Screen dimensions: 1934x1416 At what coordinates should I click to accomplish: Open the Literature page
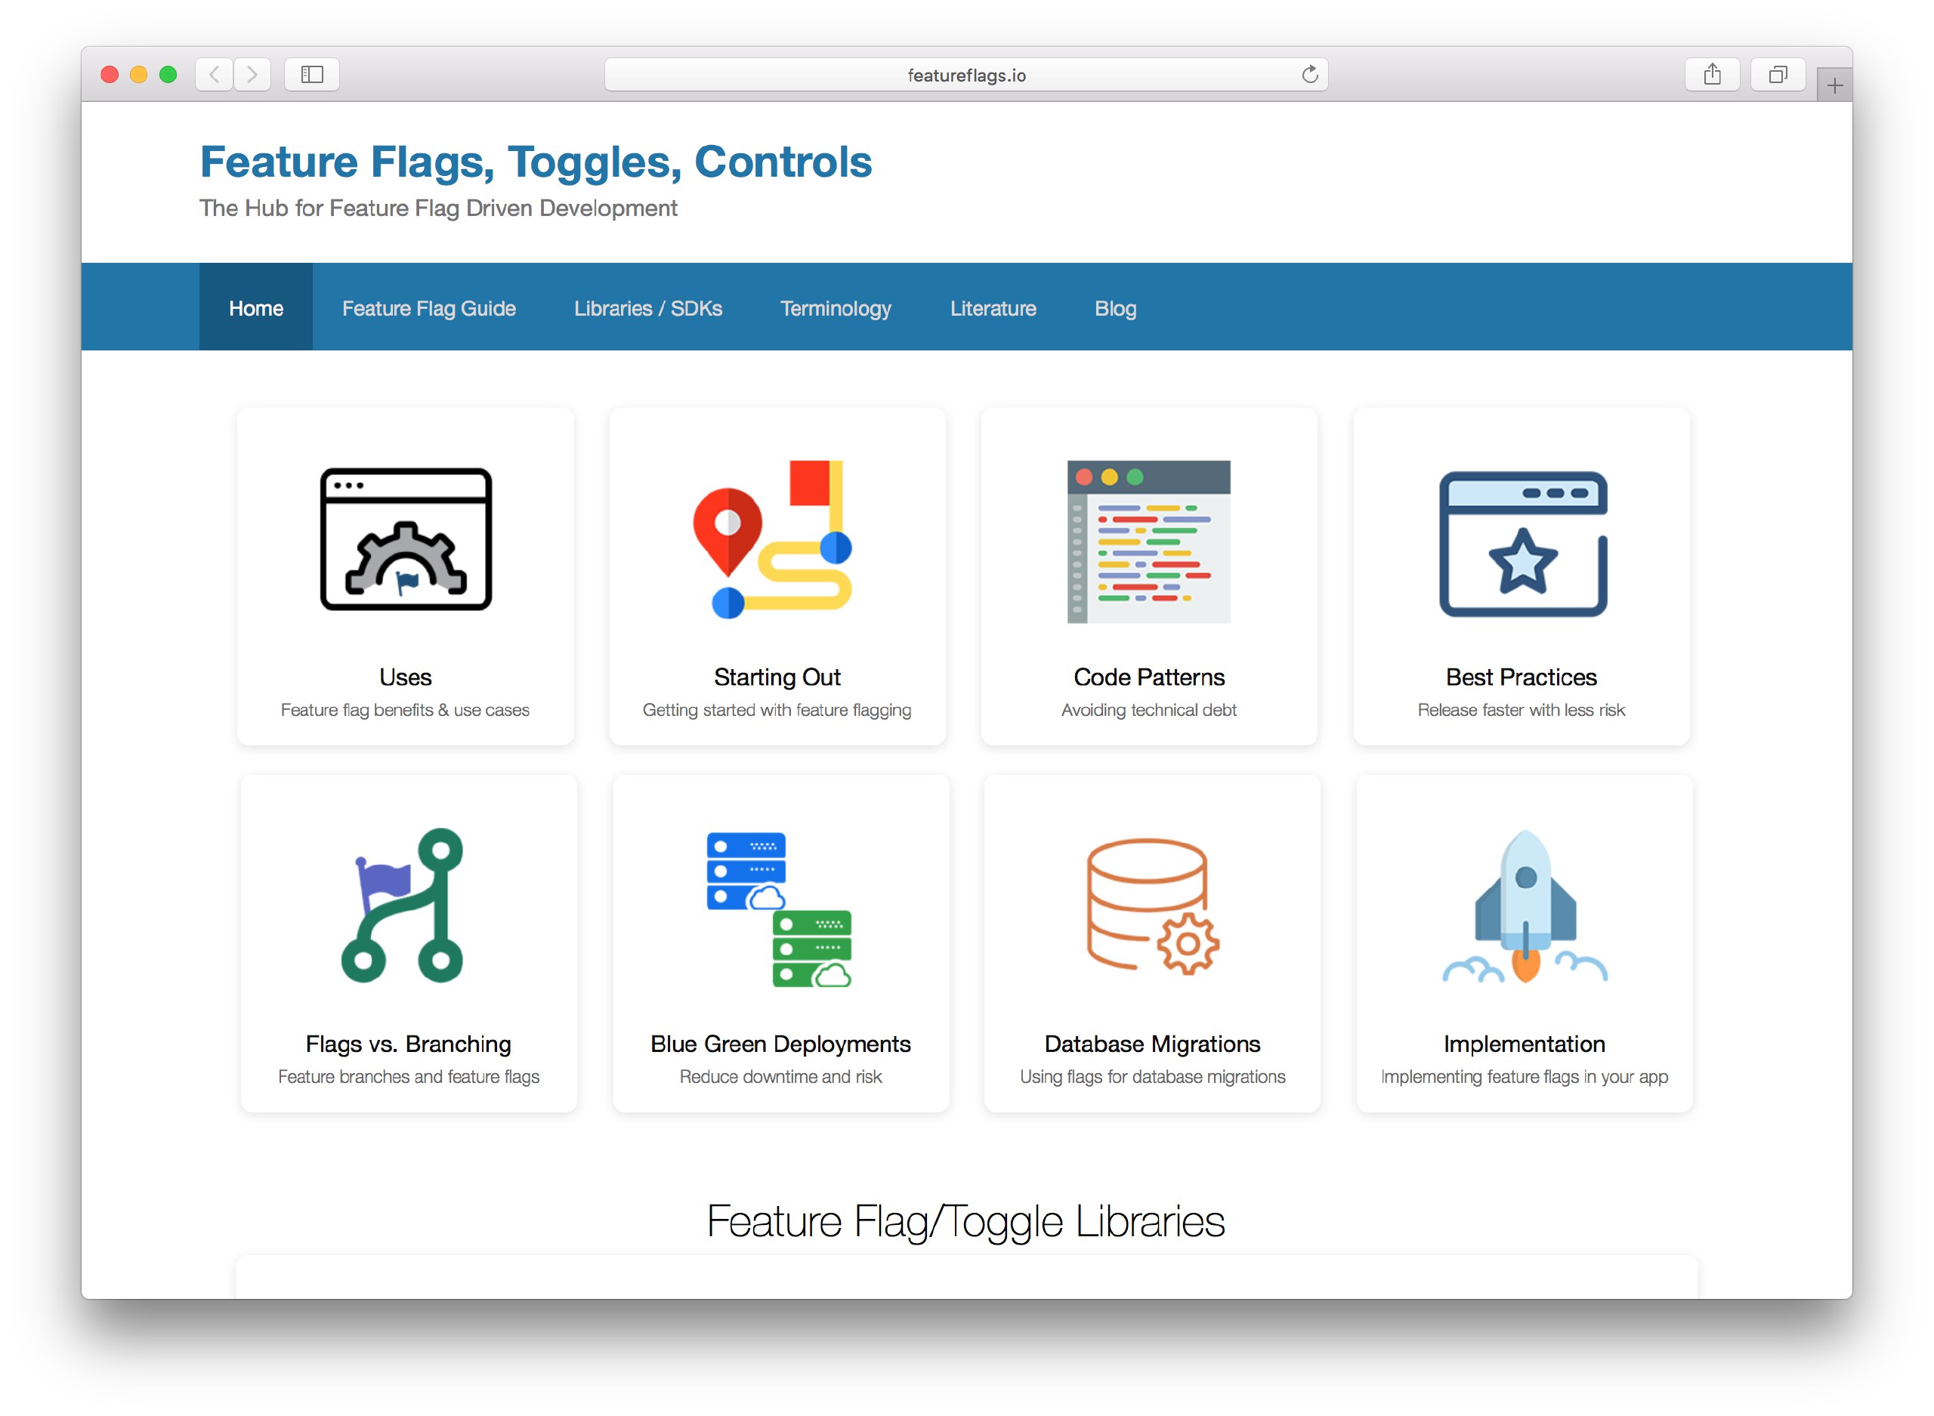click(x=993, y=307)
